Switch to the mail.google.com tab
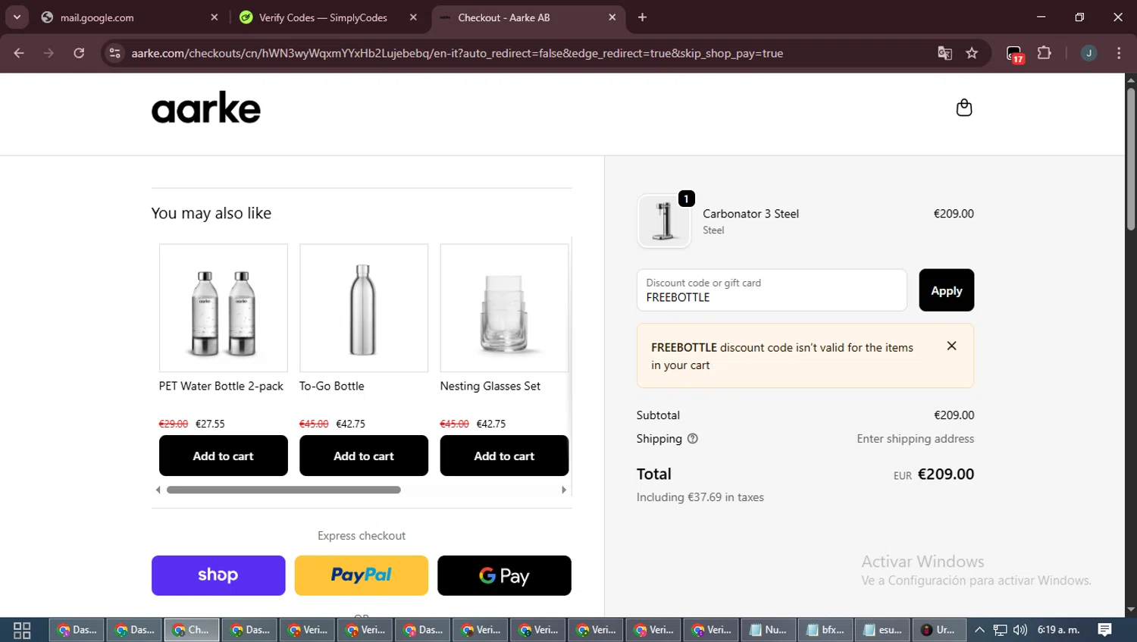The height and width of the screenshot is (642, 1137). click(129, 17)
